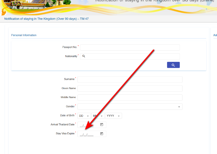Click the golden emblem at the banner's left
The width and height of the screenshot is (217, 154).
coord(4,12)
